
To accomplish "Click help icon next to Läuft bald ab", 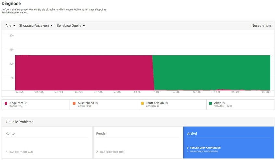I will tap(167, 103).
